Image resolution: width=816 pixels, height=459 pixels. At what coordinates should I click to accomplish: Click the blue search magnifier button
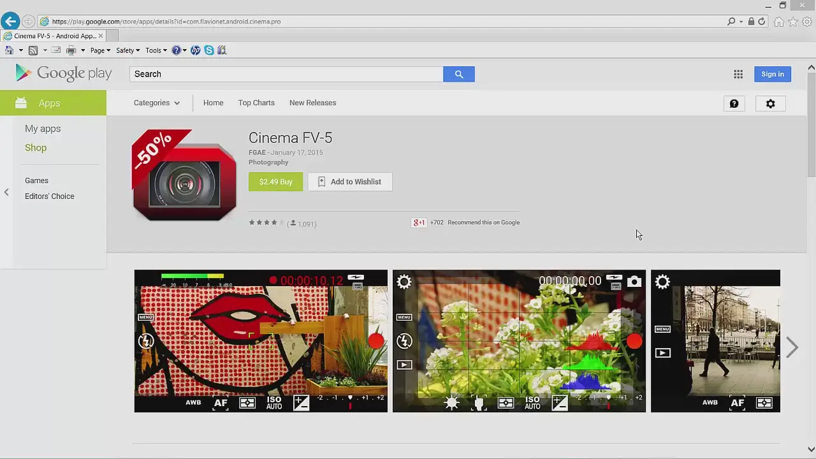pos(459,74)
